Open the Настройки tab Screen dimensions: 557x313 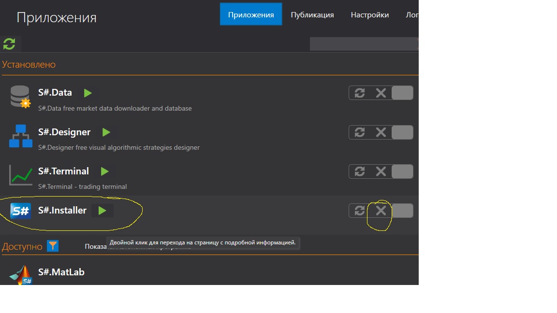tap(370, 15)
